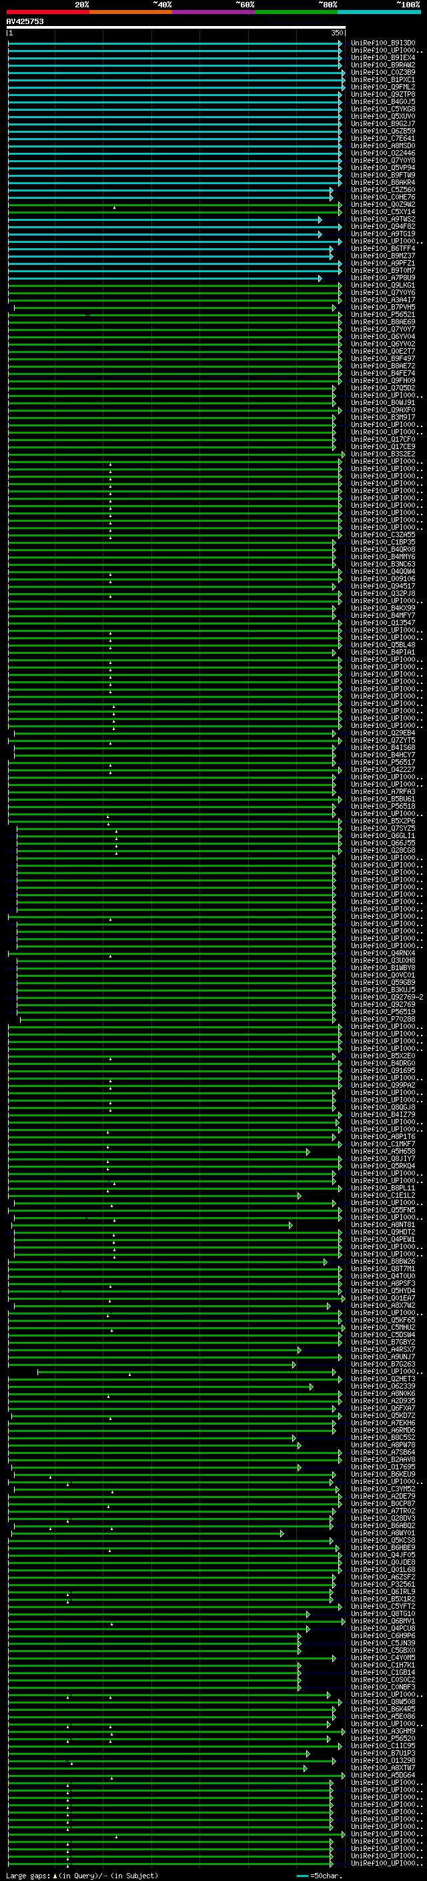Open hit UniRef100_B9IEX4 label
Image resolution: width=427 pixels, height=1881 pixels.
[x=382, y=57]
